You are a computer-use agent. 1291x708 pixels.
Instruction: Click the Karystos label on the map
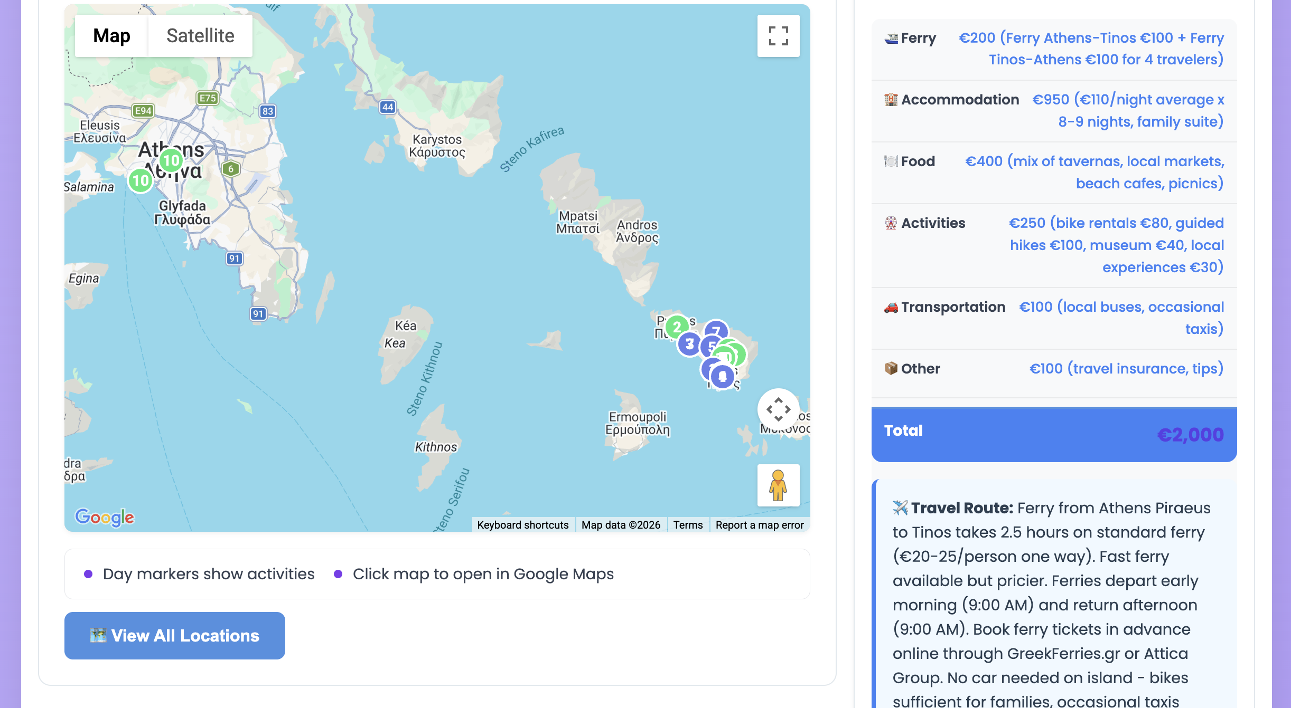coord(437,146)
